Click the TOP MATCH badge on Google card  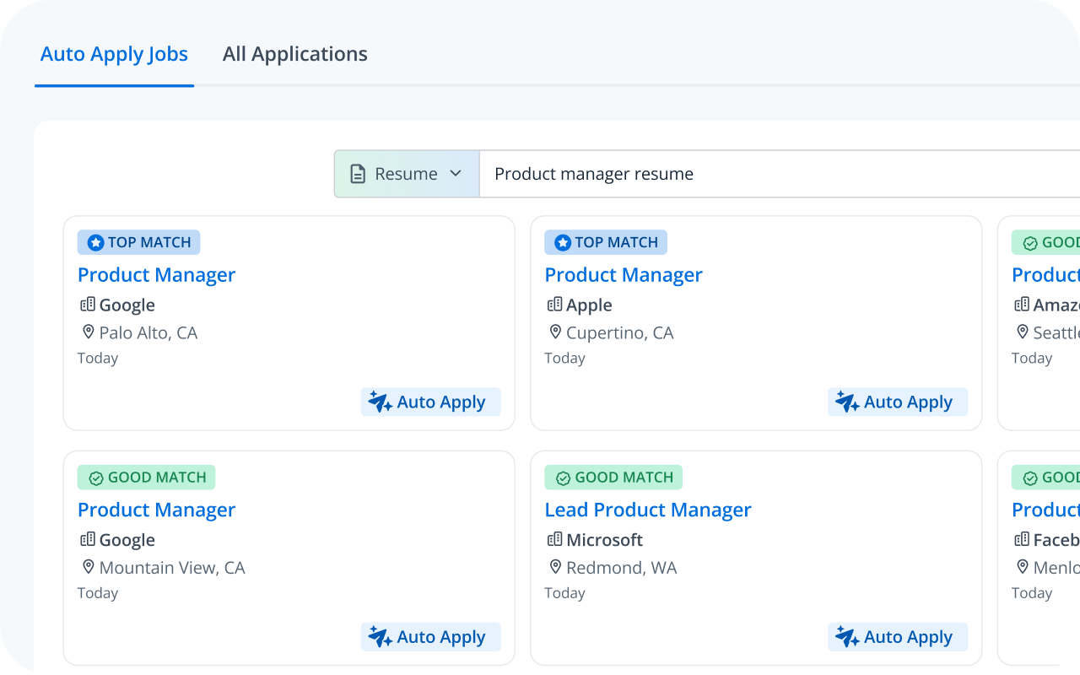(138, 242)
